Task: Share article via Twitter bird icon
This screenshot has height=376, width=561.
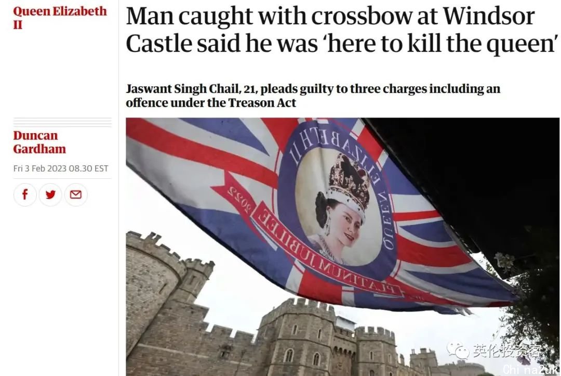Action: coord(50,195)
